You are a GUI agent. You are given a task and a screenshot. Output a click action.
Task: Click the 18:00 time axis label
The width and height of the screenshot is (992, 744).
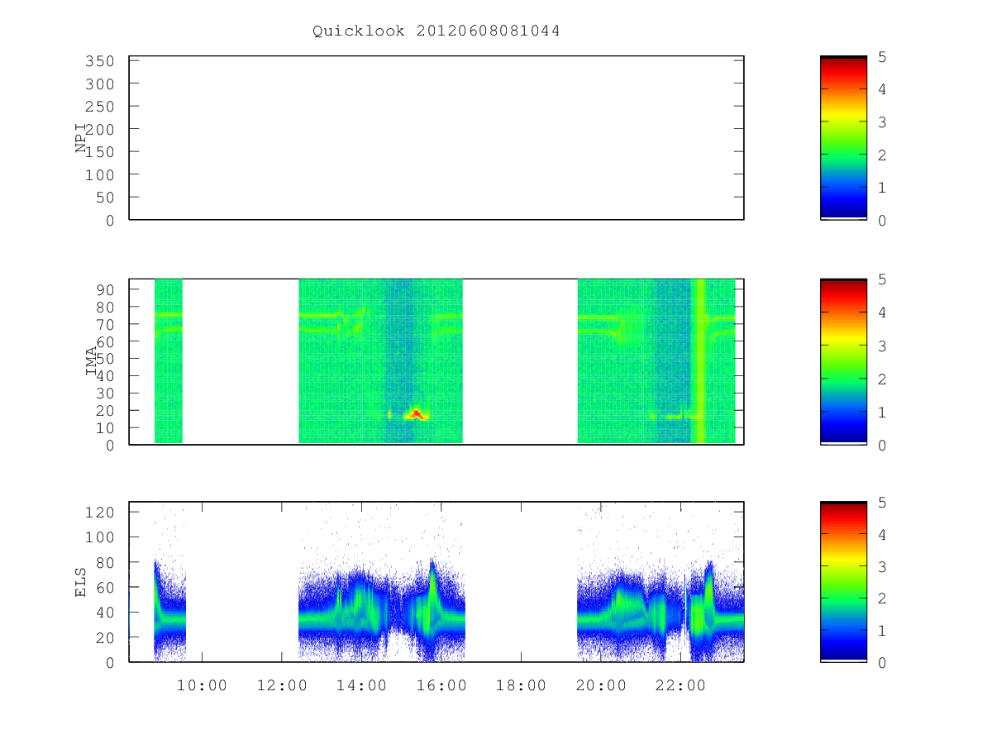click(x=522, y=685)
